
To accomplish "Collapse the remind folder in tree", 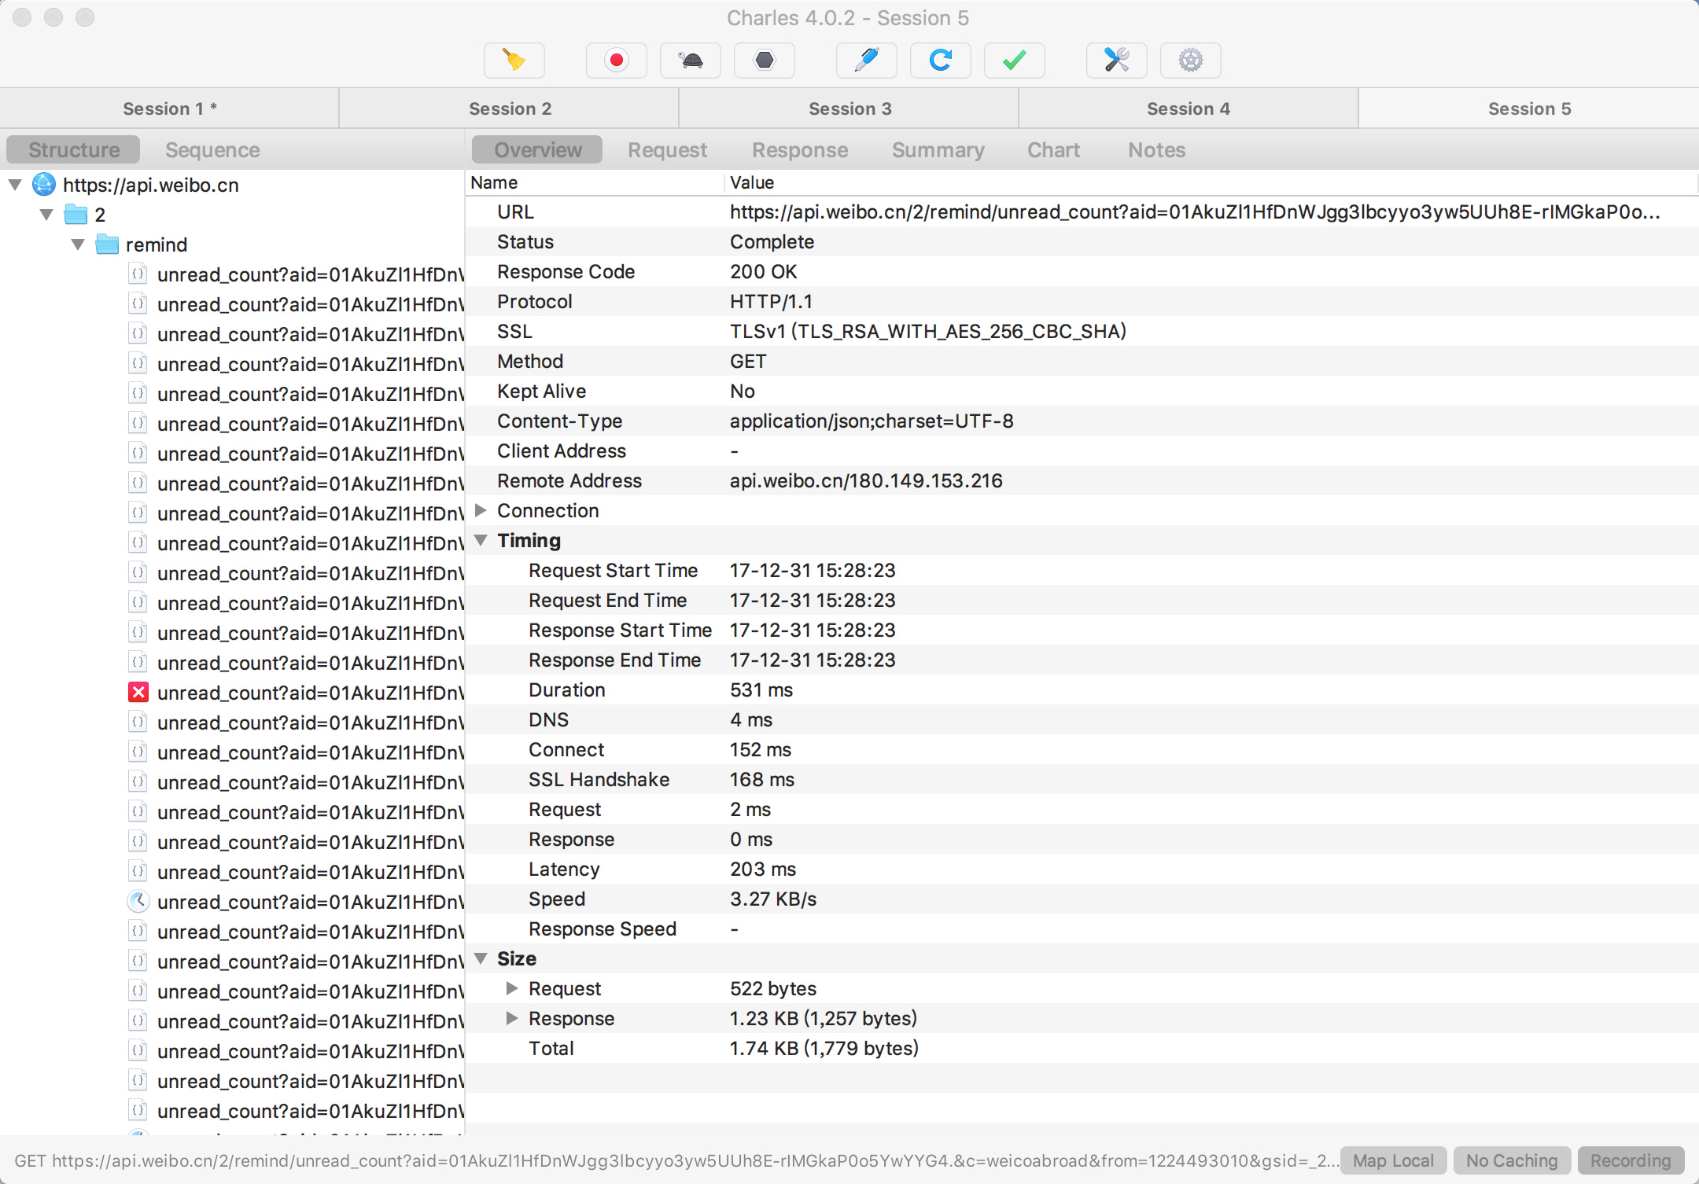I will (78, 245).
